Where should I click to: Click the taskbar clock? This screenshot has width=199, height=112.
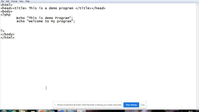pos(190,111)
